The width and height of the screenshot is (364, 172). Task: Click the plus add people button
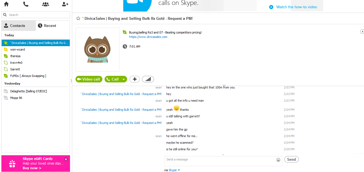tap(135, 79)
